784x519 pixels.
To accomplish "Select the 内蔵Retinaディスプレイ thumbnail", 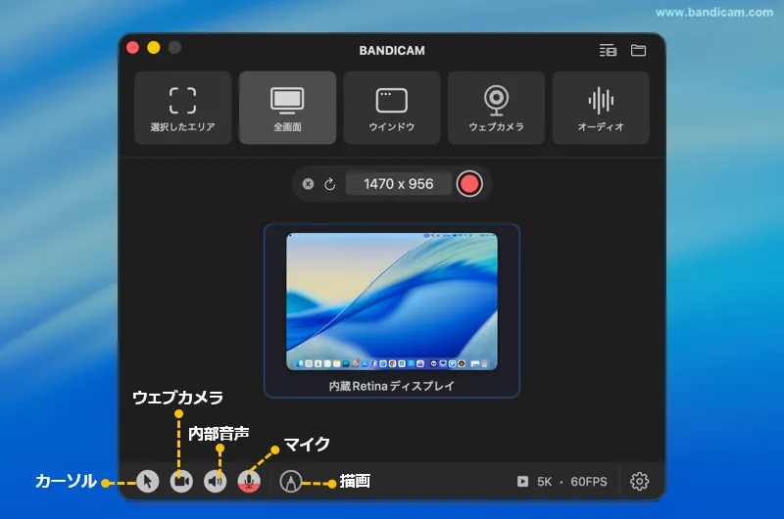I will coord(392,310).
